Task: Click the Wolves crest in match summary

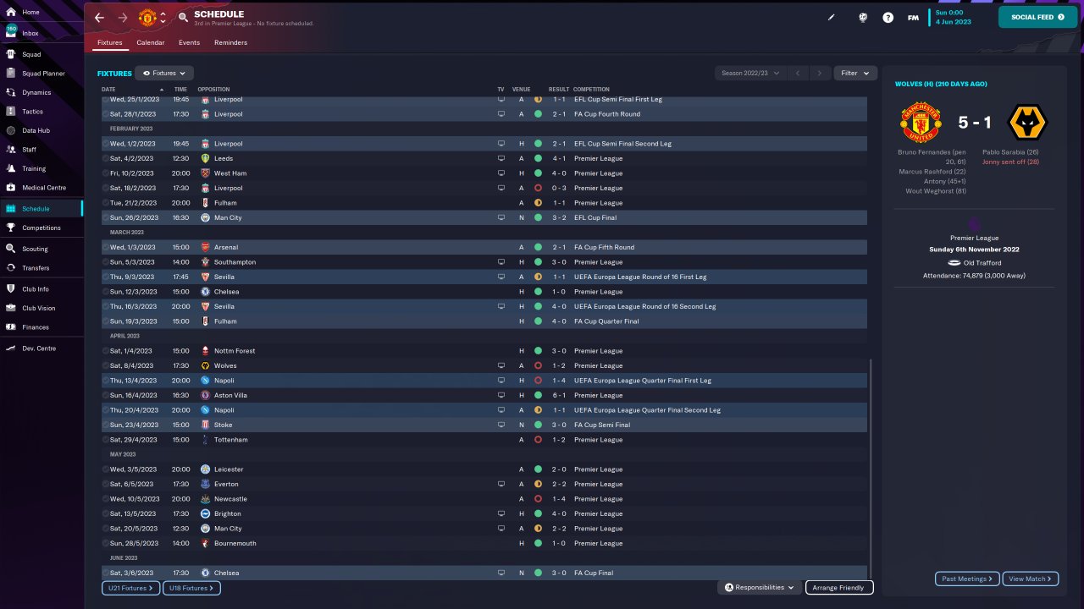Action: pos(1027,123)
